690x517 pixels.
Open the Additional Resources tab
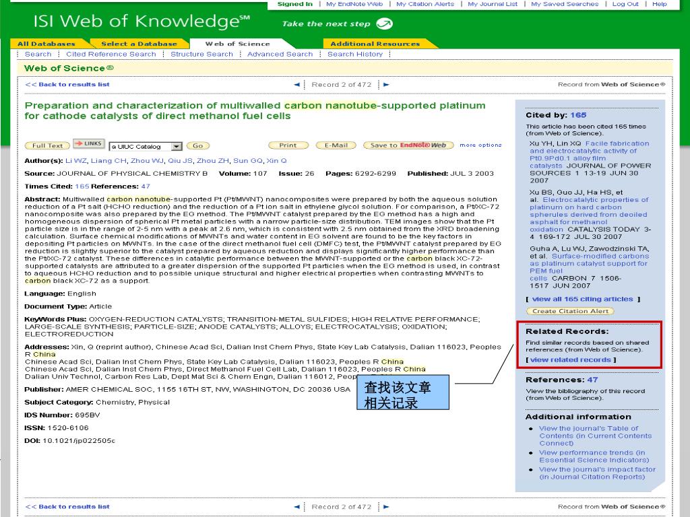coord(375,44)
